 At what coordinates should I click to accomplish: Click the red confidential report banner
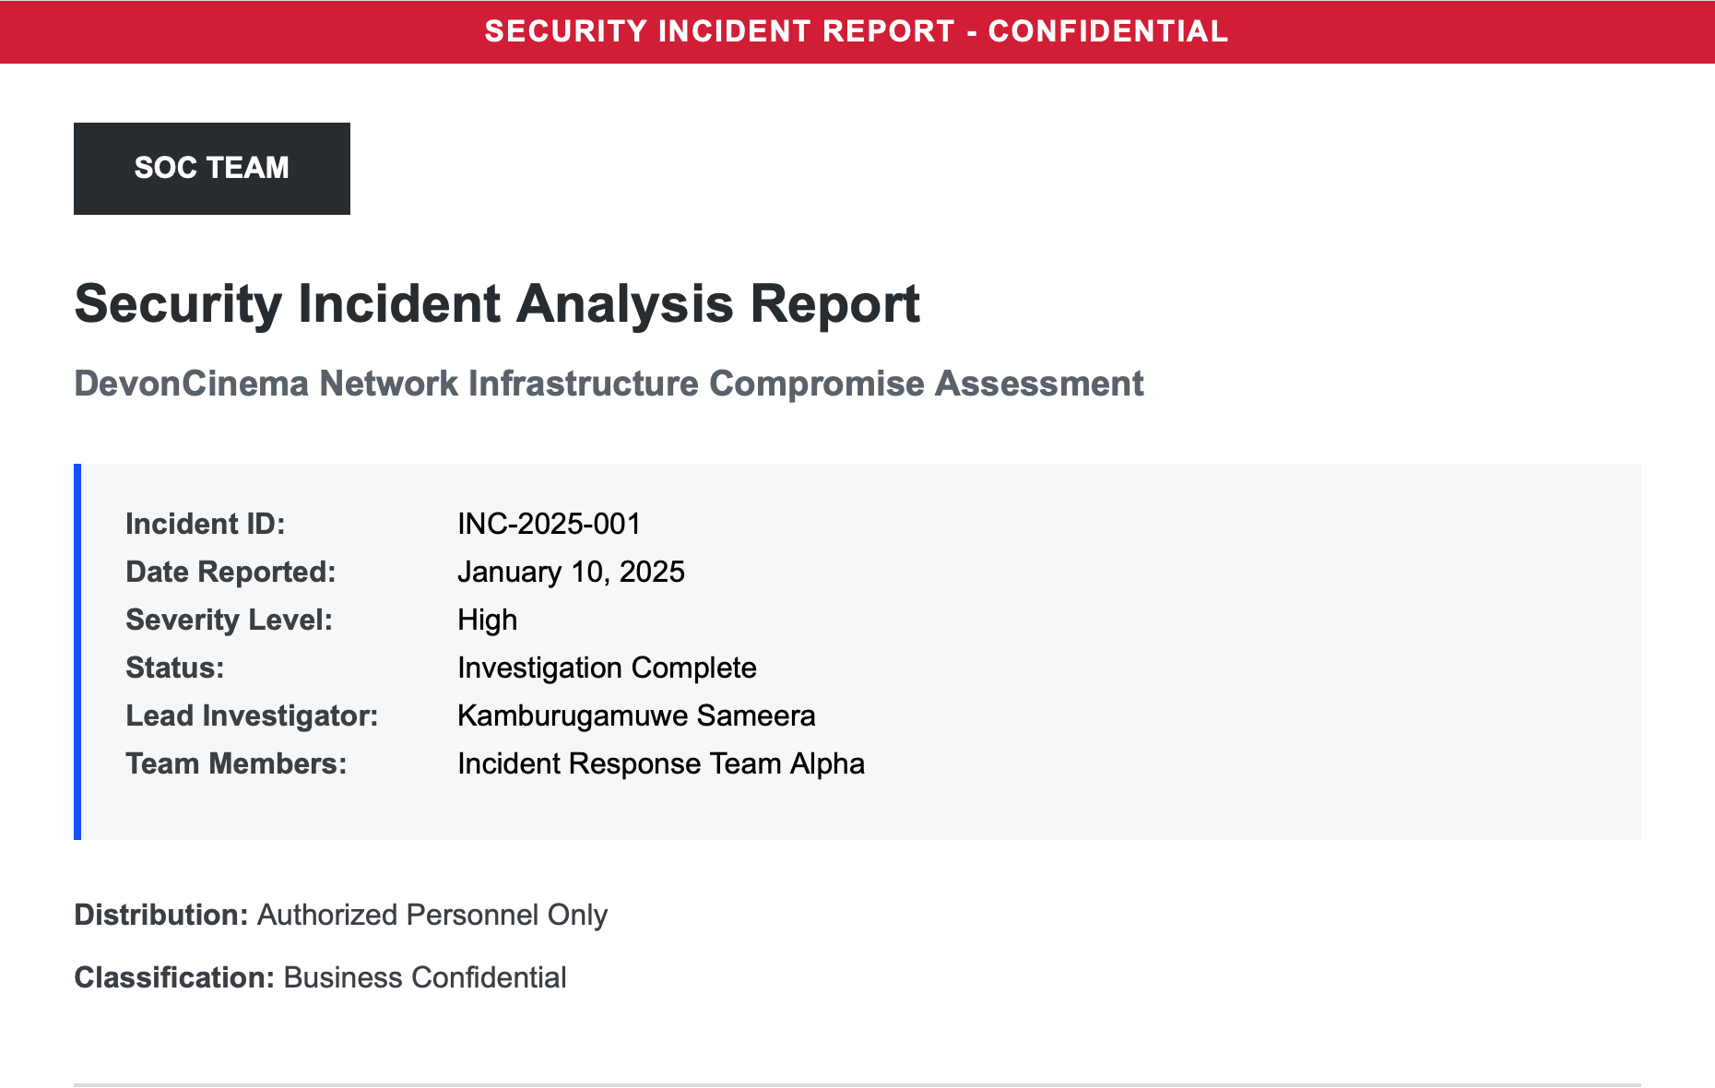[x=857, y=31]
